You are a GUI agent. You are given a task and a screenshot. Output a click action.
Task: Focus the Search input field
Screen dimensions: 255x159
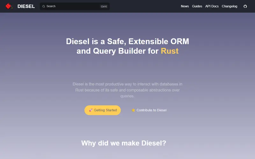click(75, 6)
